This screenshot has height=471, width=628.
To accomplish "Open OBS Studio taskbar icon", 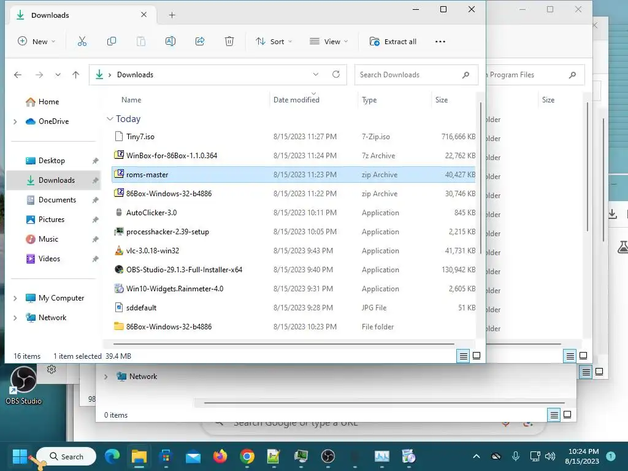I will click(x=328, y=456).
